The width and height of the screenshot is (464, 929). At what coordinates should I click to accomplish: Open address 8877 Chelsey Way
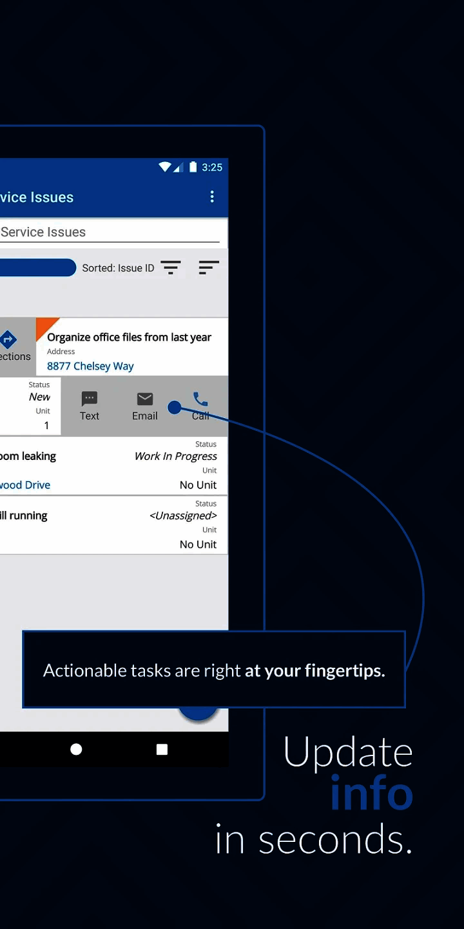pos(90,366)
